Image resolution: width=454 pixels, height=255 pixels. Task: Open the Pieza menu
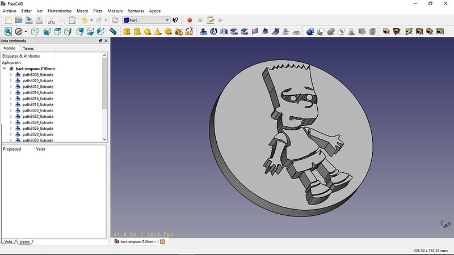tap(98, 11)
